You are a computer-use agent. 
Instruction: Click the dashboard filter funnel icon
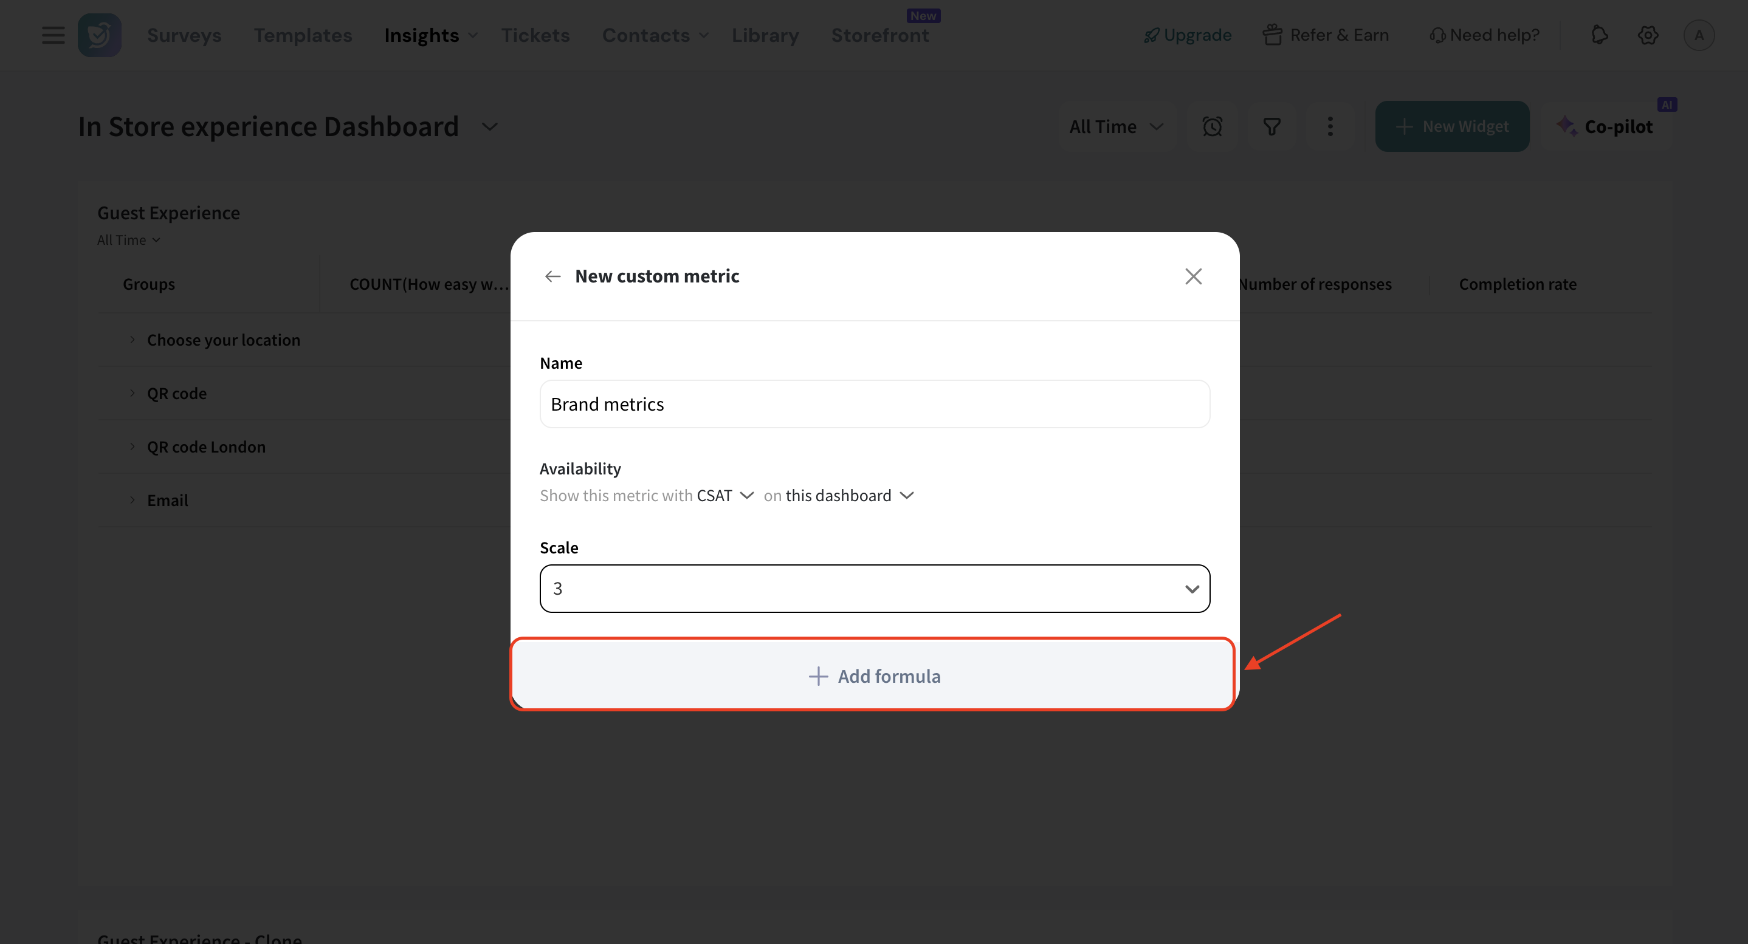(1271, 127)
